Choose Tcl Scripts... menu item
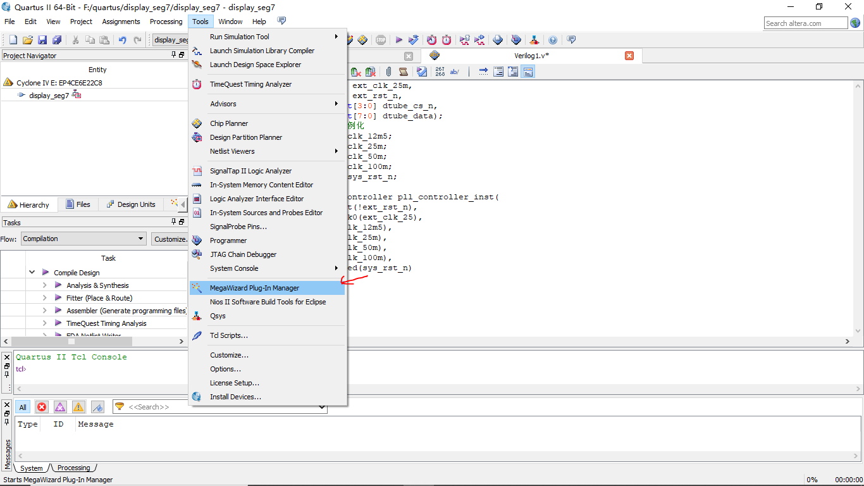 click(268, 335)
